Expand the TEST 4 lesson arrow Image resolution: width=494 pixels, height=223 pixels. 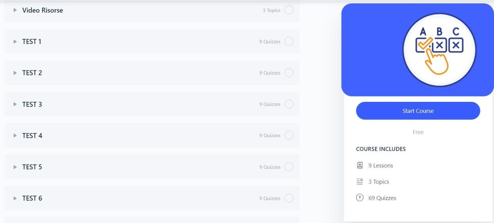[x=15, y=136]
